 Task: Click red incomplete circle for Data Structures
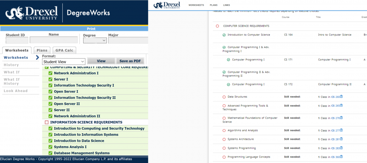(224, 97)
